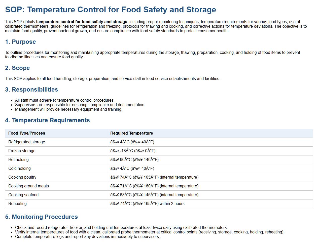The height and width of the screenshot is (245, 318).
Task: Click the bullet about supervisors ensuring compliance
Action: pyautogui.click(x=80, y=105)
